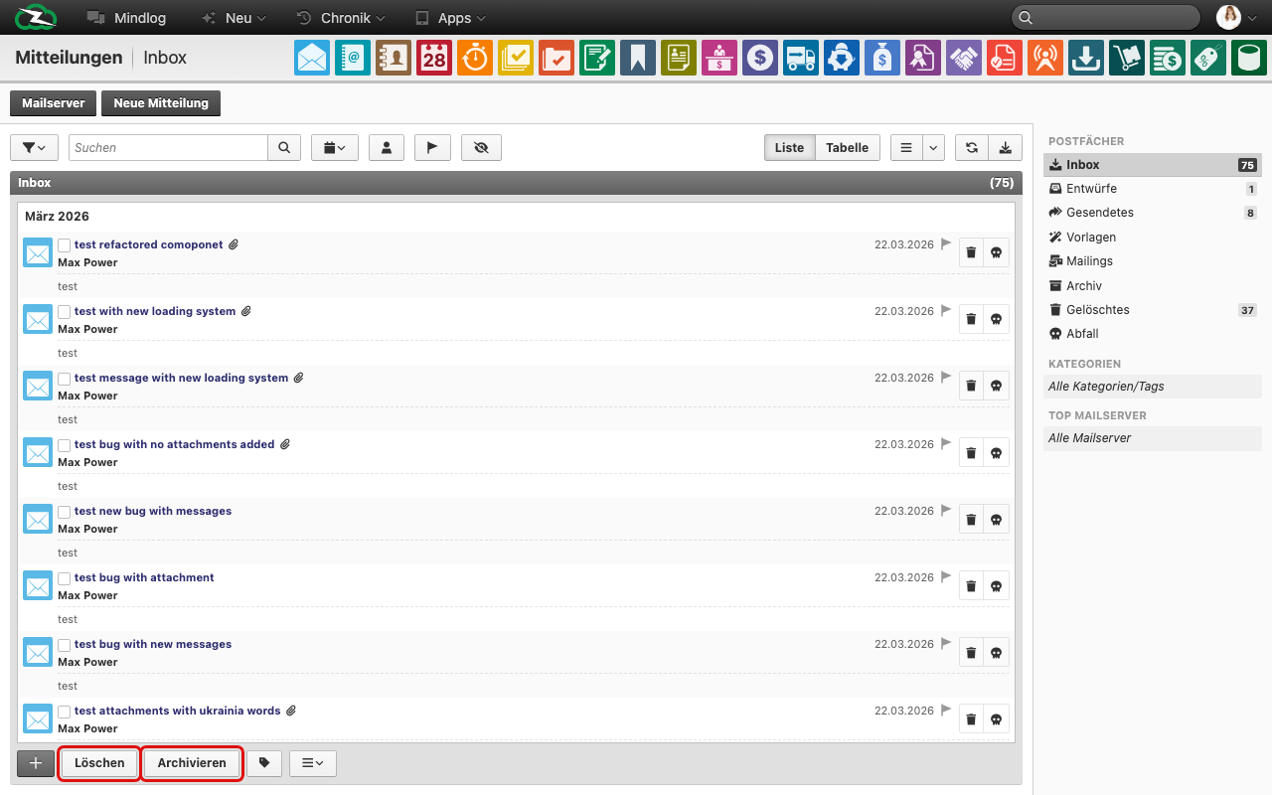This screenshot has width=1272, height=795.
Task: Open the blue money bag icon
Action: click(882, 58)
